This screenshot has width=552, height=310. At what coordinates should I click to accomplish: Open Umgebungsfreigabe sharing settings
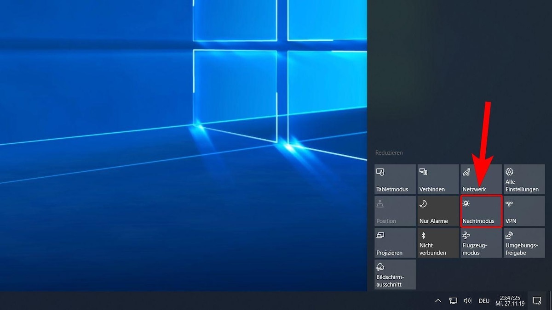523,243
